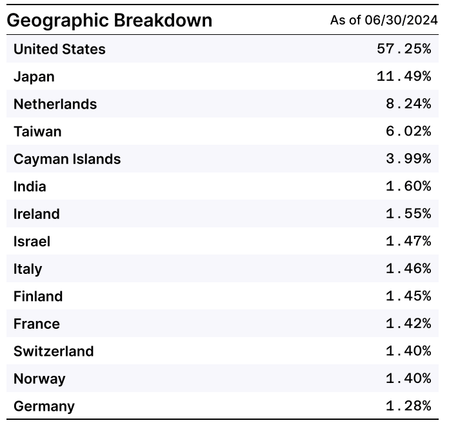Viewport: 449px width, 425px height.
Task: Click the 57.25% value for United States
Action: (x=404, y=49)
